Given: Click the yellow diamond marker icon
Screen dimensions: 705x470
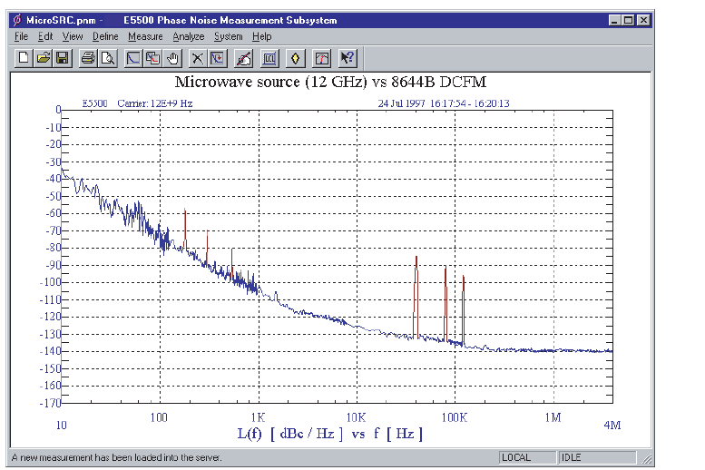Looking at the screenshot, I should [x=295, y=58].
